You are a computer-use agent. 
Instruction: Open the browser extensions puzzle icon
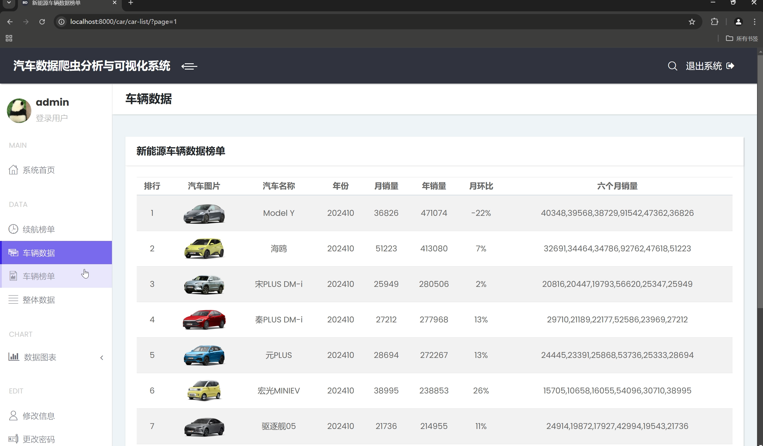click(x=714, y=22)
